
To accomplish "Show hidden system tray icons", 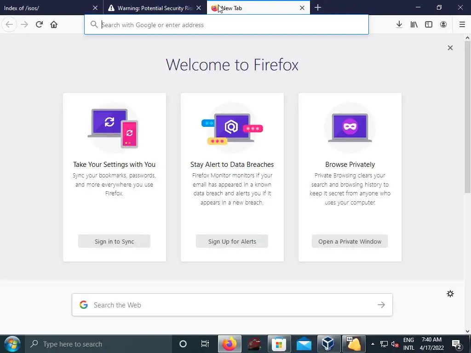I will [373, 344].
